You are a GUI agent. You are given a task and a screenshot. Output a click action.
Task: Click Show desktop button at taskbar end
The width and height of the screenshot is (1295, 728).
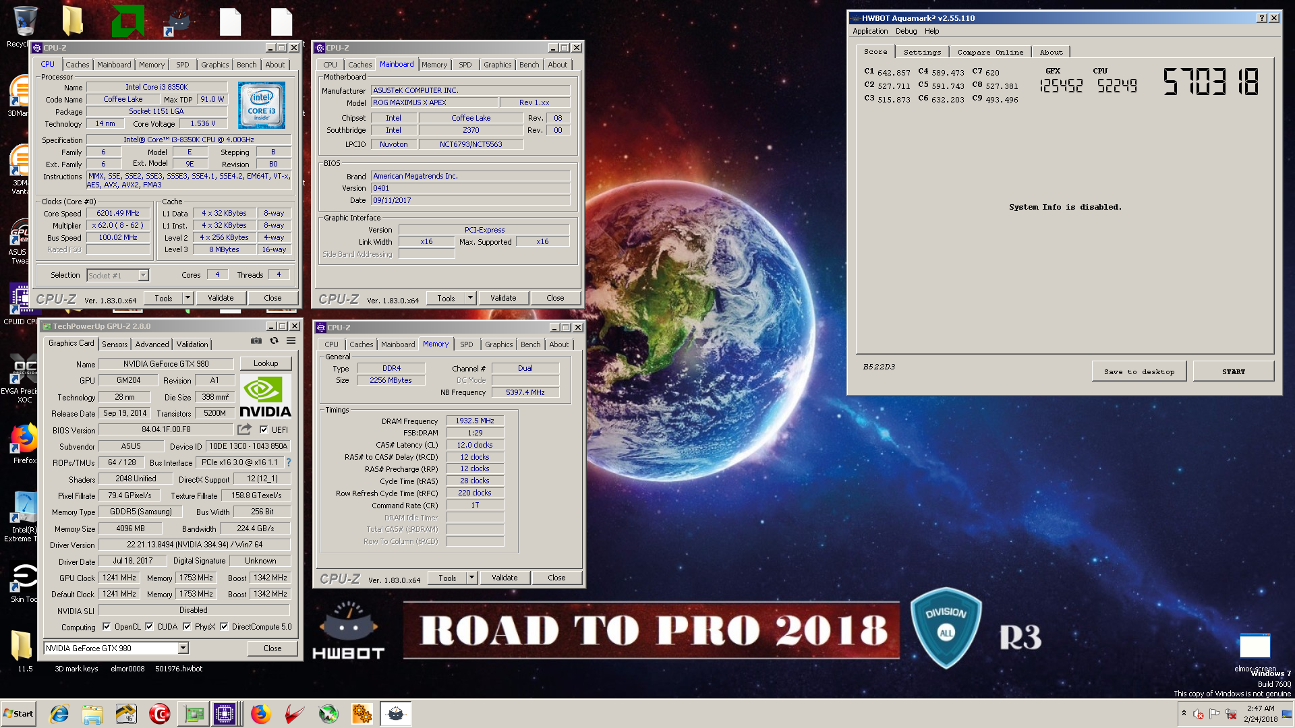tap(1287, 714)
